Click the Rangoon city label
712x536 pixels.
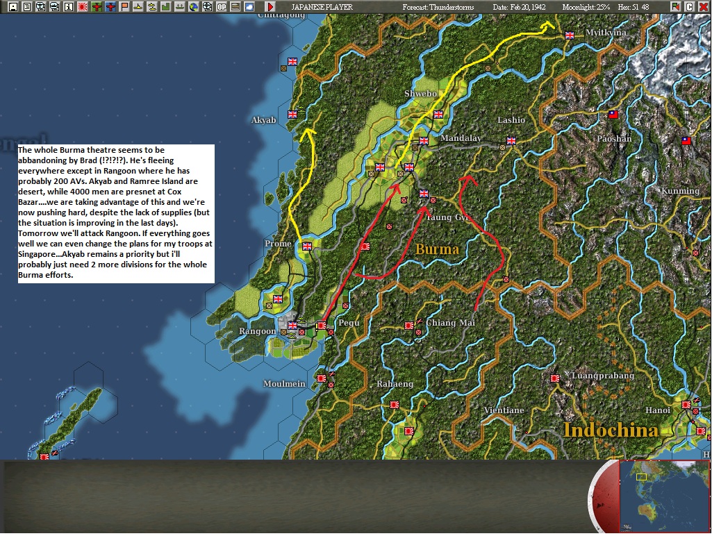(257, 331)
